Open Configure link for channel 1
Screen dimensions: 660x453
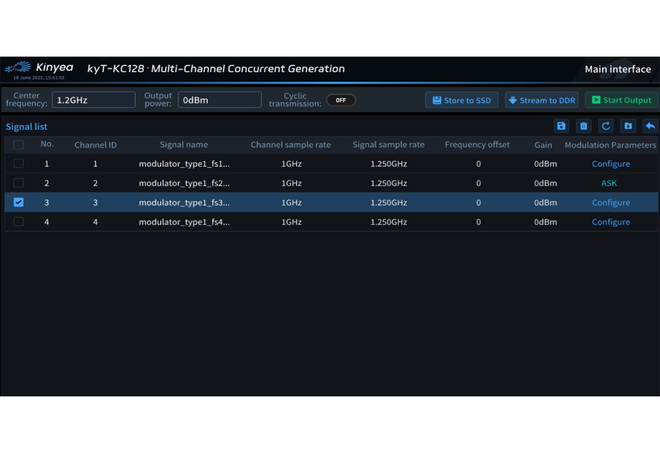click(x=611, y=164)
